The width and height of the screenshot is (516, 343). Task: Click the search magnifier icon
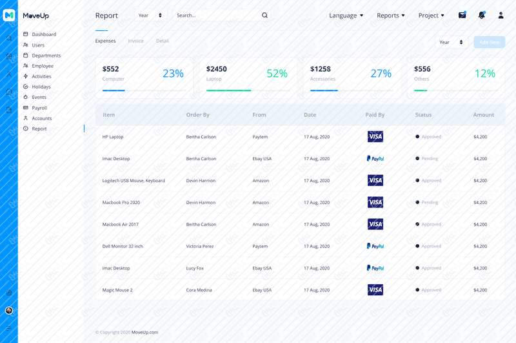click(x=264, y=15)
